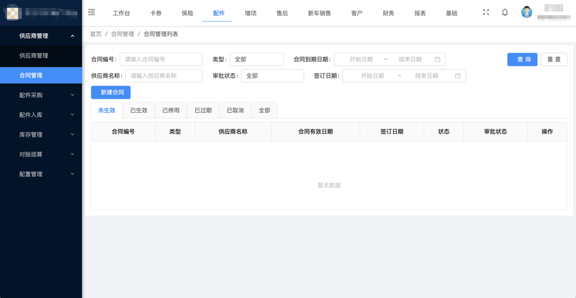Collapse the sidebar with the hamburger icon
Screen dimensions: 576x298
click(91, 12)
